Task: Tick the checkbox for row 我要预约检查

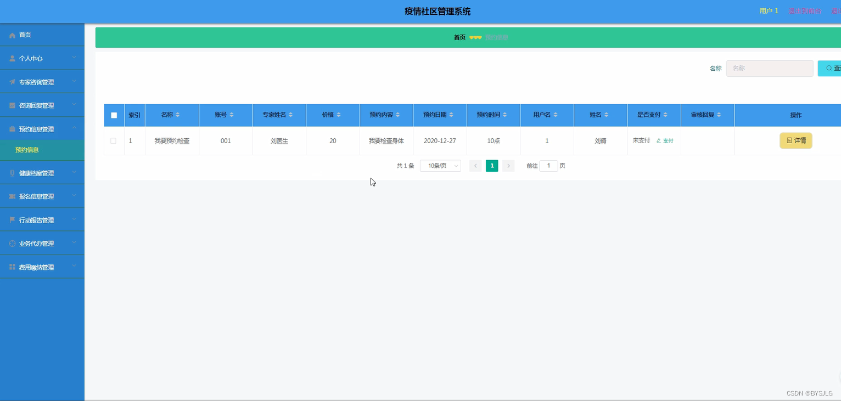Action: tap(114, 141)
